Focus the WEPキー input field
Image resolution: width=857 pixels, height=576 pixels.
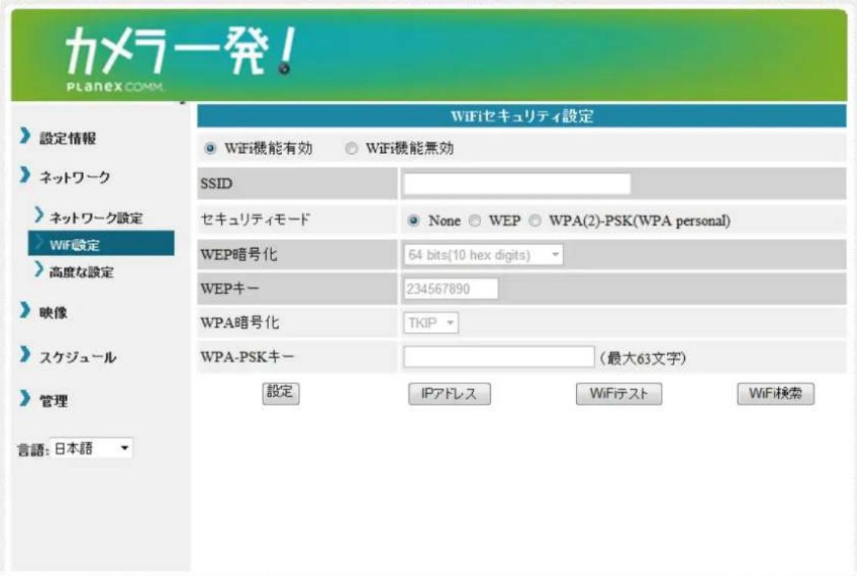coord(450,289)
